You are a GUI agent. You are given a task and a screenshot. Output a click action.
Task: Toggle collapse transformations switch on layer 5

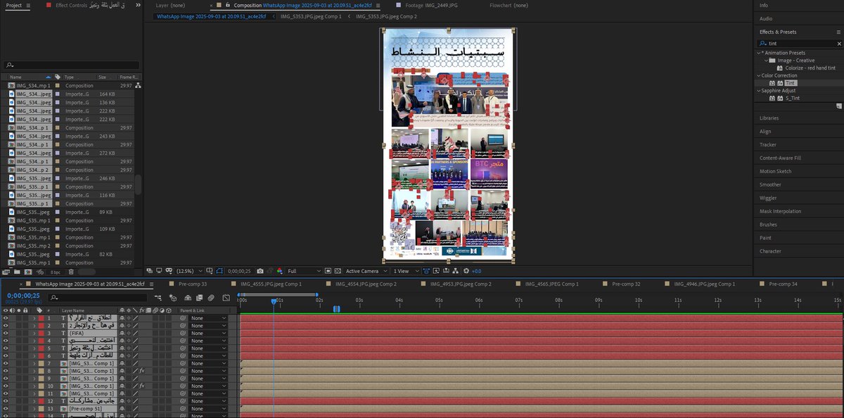[x=129, y=348]
